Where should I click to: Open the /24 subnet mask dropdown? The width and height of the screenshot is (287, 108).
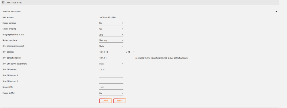pos(131,52)
